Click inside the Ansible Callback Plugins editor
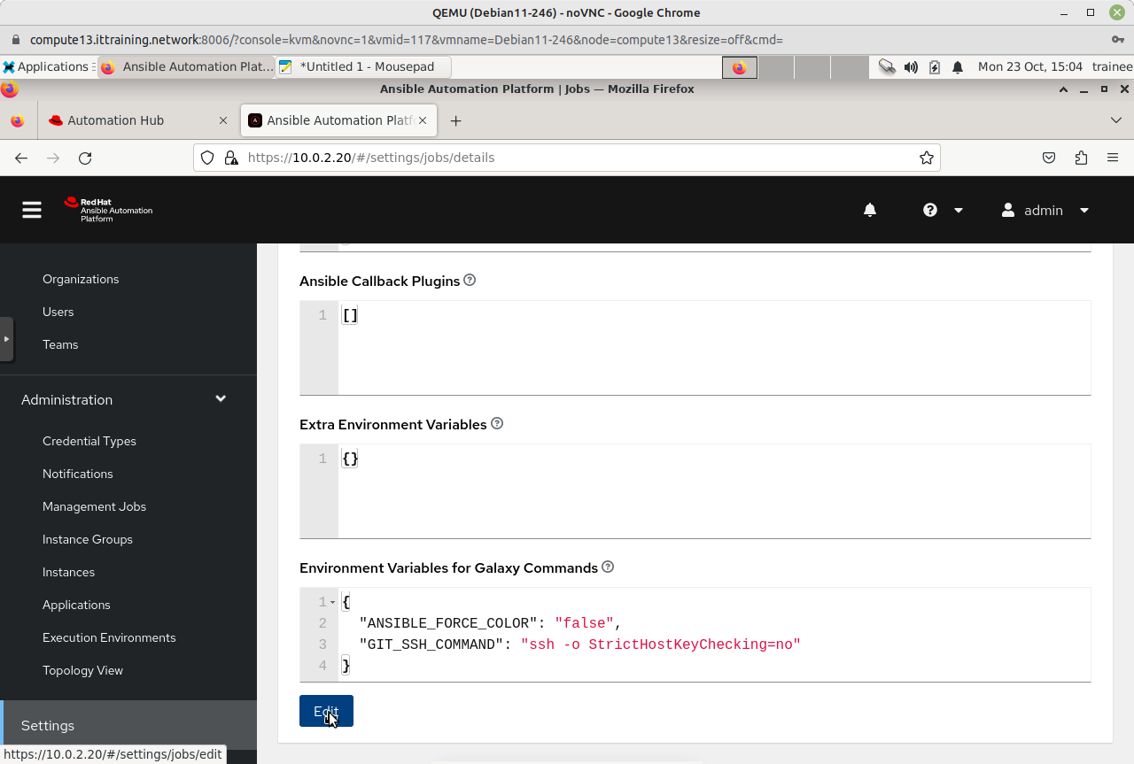This screenshot has width=1134, height=764. coord(714,348)
